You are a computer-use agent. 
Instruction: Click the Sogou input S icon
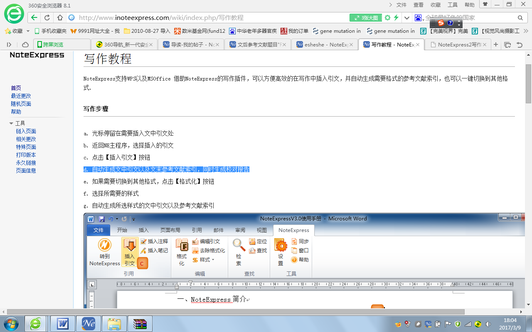441,23
